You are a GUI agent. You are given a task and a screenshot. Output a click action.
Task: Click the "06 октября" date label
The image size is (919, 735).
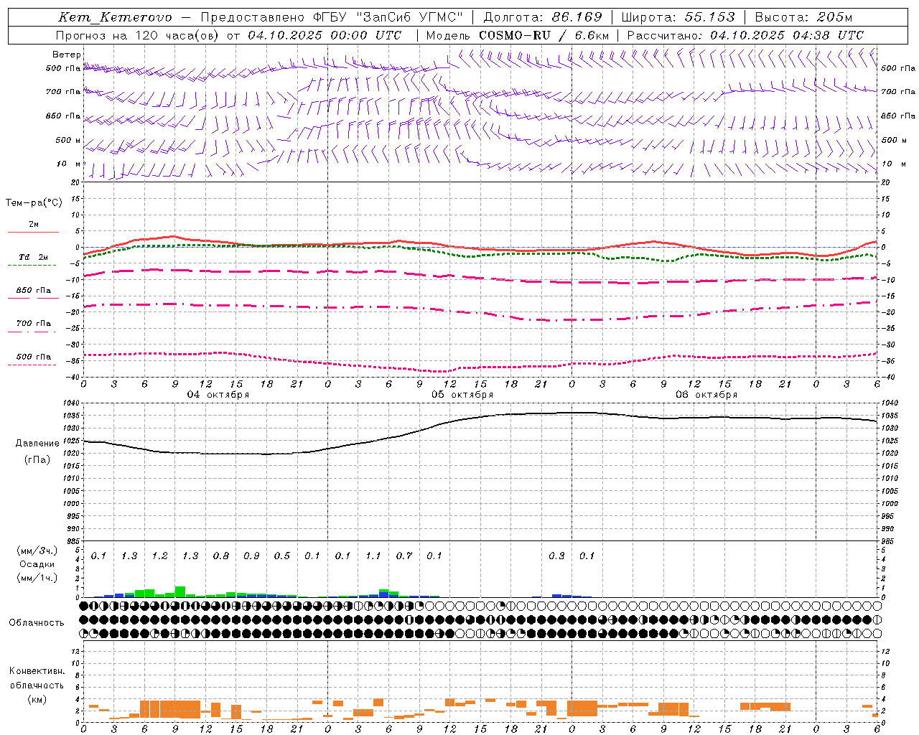(x=706, y=395)
